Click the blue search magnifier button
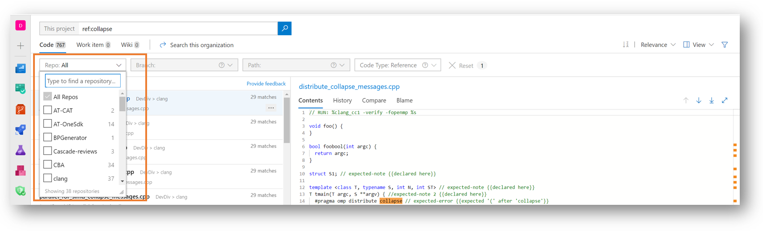The height and width of the screenshot is (236, 763). click(284, 28)
